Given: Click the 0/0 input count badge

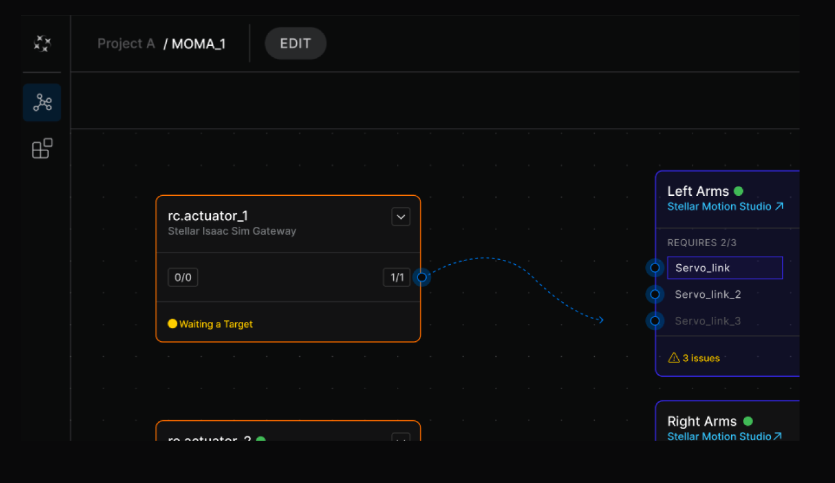Looking at the screenshot, I should [x=183, y=277].
